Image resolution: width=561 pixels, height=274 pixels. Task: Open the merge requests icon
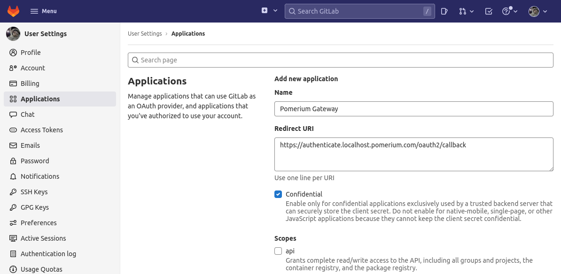462,11
